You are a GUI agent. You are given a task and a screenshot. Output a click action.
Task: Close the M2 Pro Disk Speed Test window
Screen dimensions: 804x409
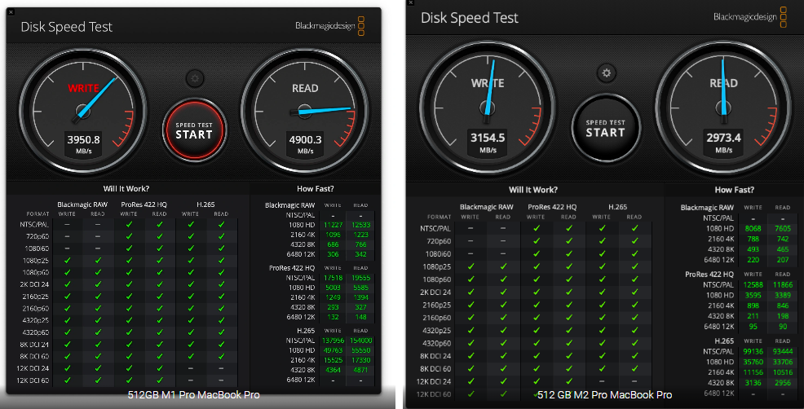[x=410, y=2]
